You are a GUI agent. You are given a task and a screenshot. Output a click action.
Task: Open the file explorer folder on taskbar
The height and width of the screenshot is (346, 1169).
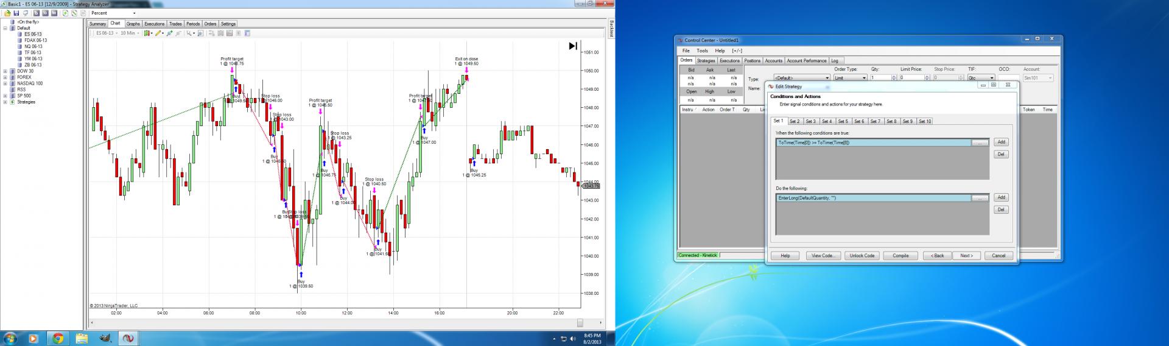(82, 339)
